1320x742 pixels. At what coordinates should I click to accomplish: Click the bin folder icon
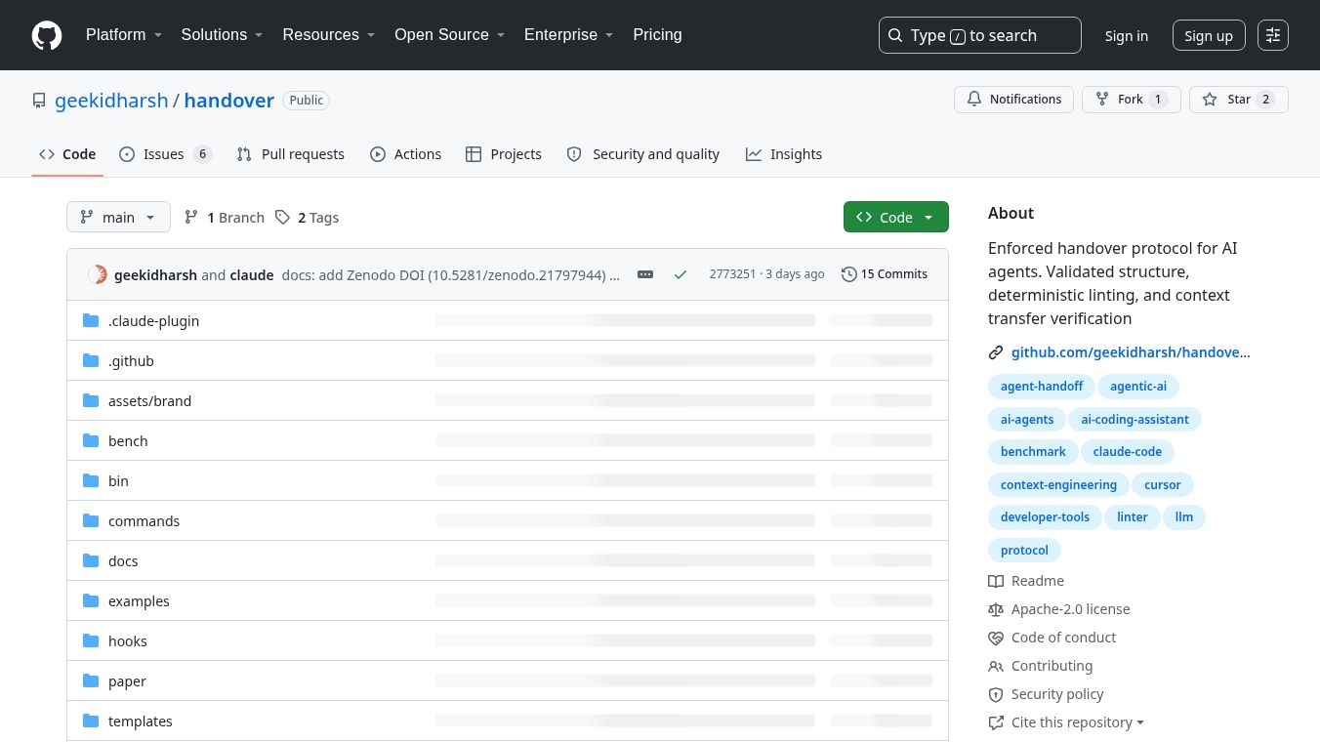click(92, 480)
